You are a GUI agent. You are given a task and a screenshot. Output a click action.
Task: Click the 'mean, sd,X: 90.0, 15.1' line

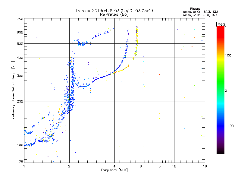click(x=200, y=15)
